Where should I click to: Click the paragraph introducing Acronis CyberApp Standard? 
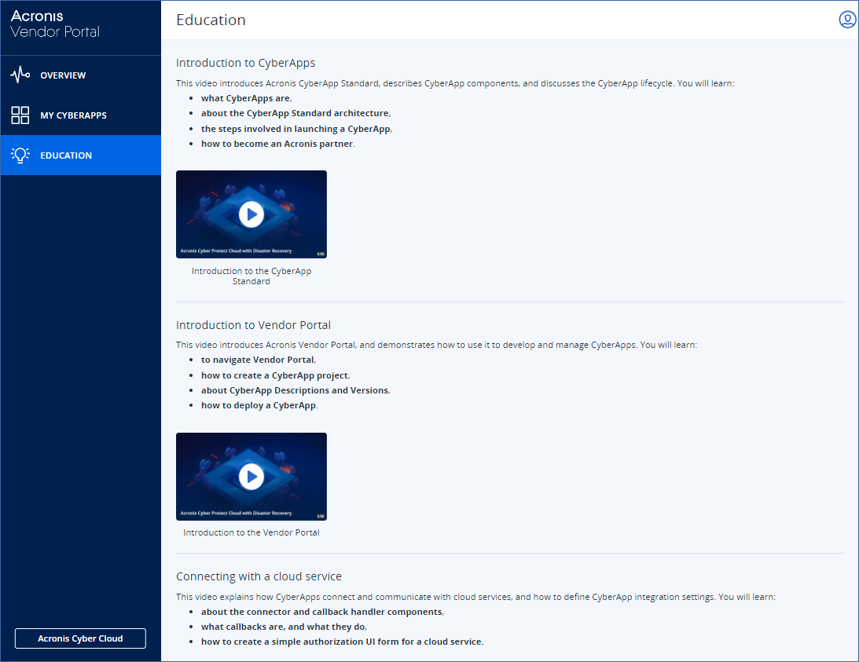pos(455,83)
